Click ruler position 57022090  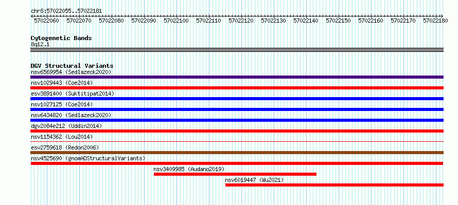pyautogui.click(x=144, y=21)
